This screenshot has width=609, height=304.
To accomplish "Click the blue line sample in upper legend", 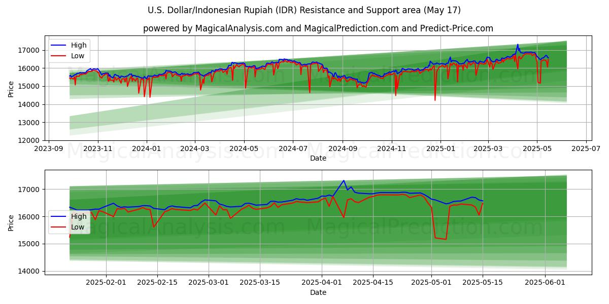I will pos(59,45).
